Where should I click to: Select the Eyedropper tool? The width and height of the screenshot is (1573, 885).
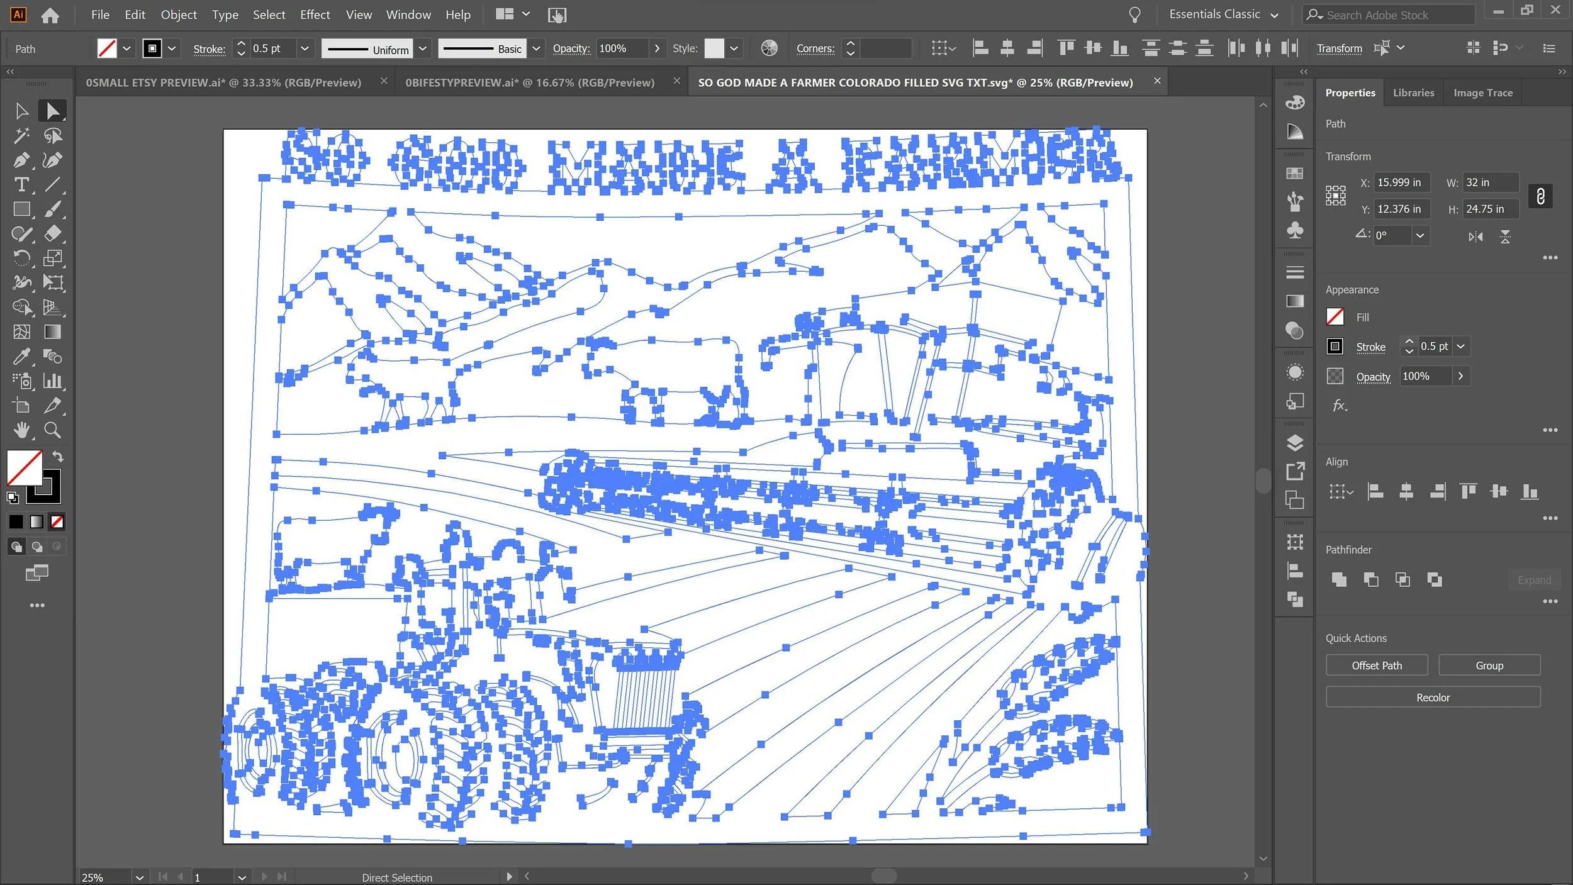21,357
